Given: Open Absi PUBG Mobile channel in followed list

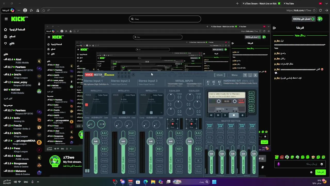Looking at the screenshot, I should click(x=22, y=61).
